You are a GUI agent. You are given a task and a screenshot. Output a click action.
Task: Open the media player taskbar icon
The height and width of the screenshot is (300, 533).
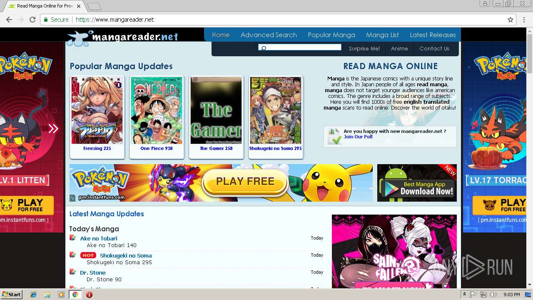tap(61, 295)
